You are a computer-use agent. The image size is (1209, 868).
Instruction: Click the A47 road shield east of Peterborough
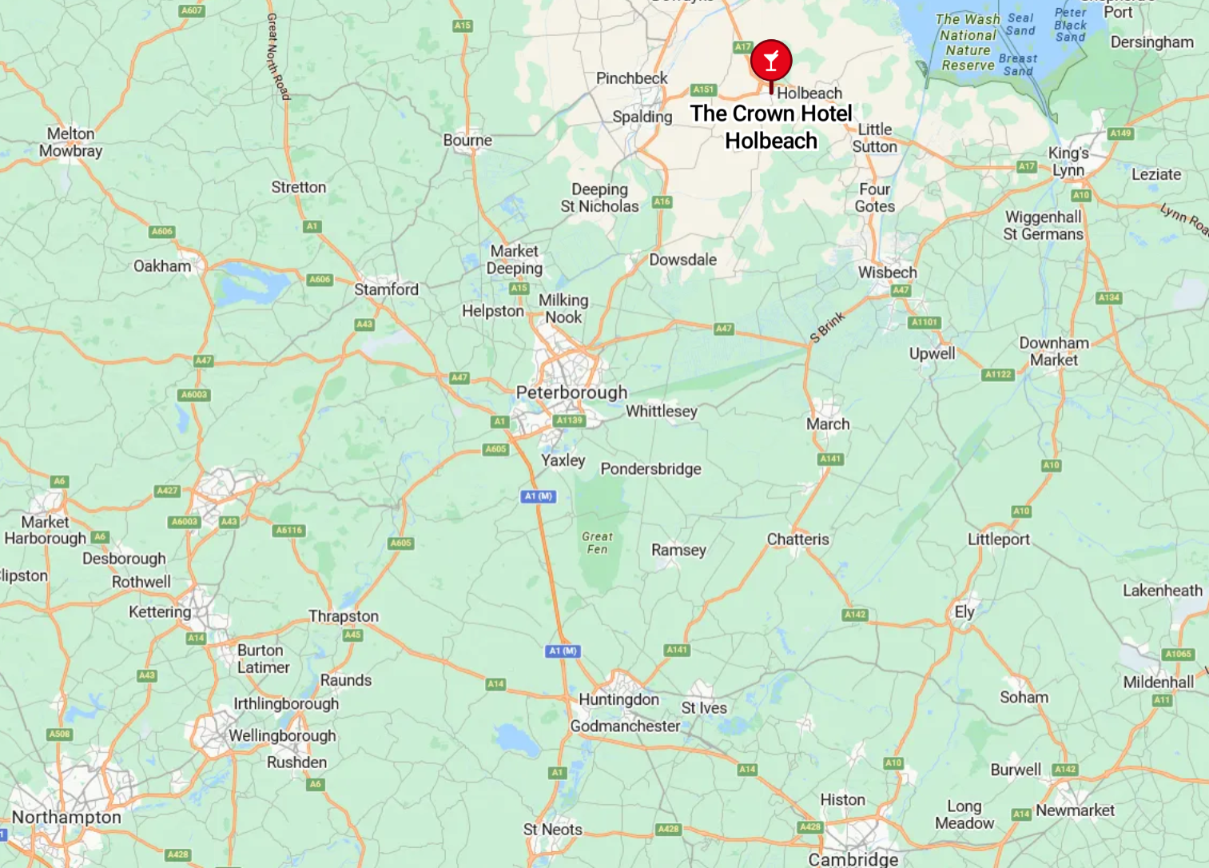723,328
